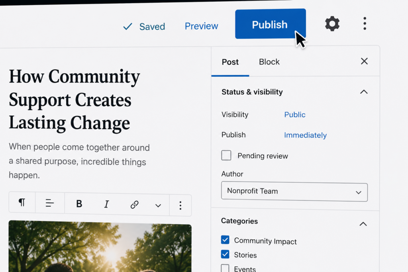Select the paragraph block type icon
Image resolution: width=408 pixels, height=272 pixels.
pyautogui.click(x=22, y=202)
